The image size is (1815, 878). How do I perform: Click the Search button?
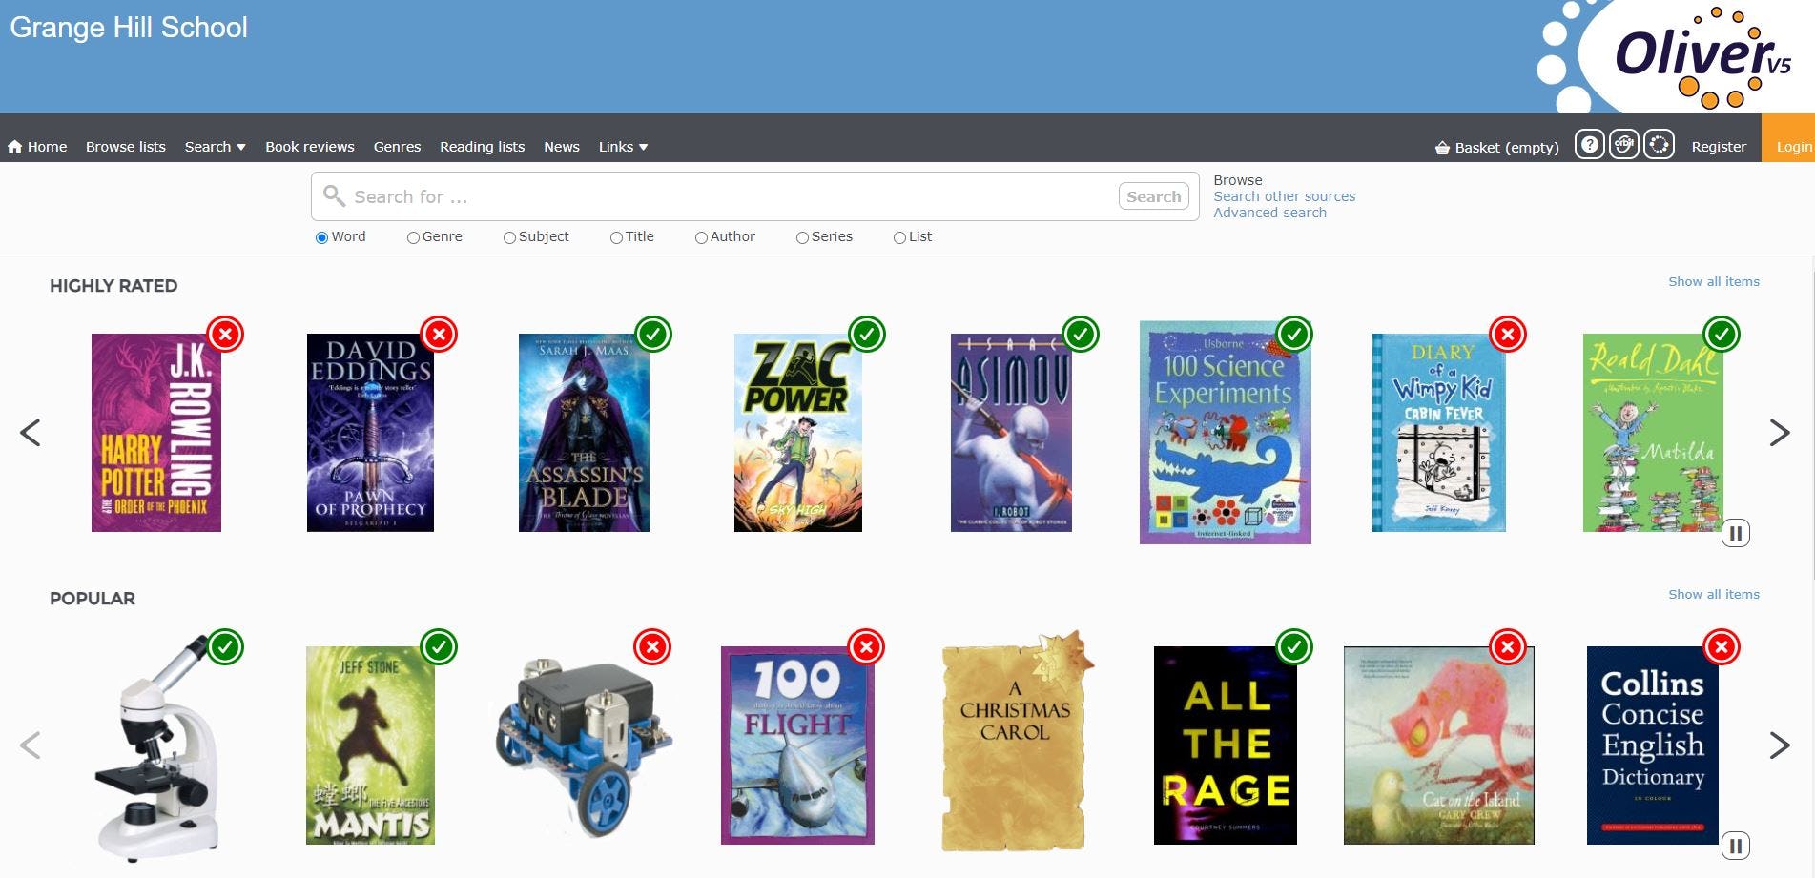coord(1153,196)
